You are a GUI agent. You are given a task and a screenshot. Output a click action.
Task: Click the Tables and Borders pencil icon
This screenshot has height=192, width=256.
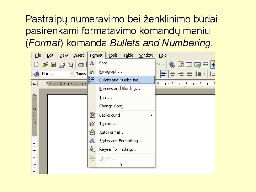[180, 64]
